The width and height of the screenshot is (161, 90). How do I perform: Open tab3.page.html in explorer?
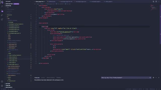click(x=13, y=44)
